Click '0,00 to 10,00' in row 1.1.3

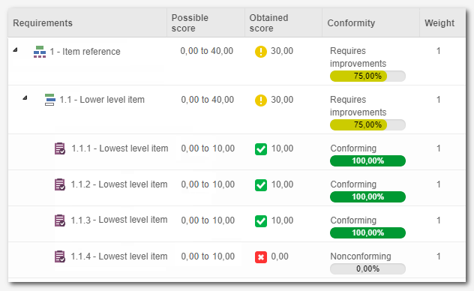click(208, 220)
